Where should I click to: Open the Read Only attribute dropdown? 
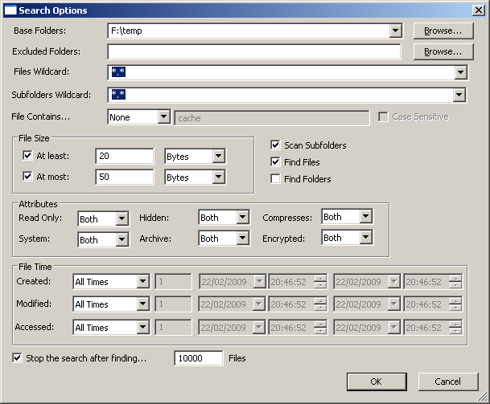[x=121, y=218]
